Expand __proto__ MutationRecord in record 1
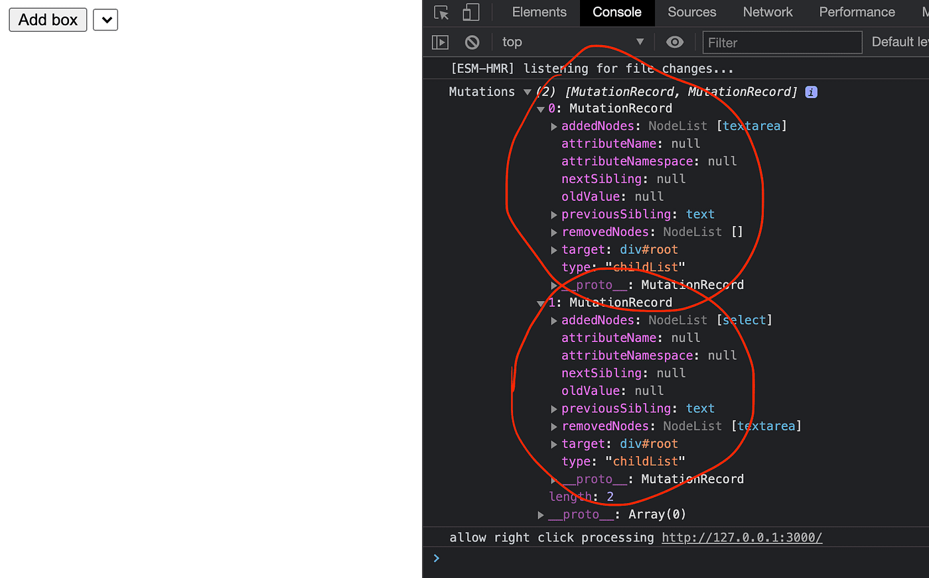This screenshot has width=929, height=578. click(554, 480)
